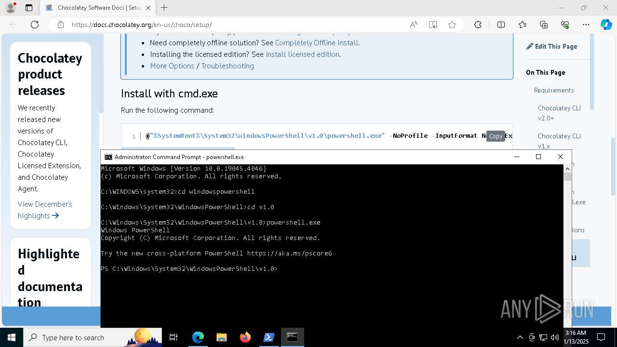The height and width of the screenshot is (347, 617).
Task: Click Edit This Page link
Action: coord(551,46)
